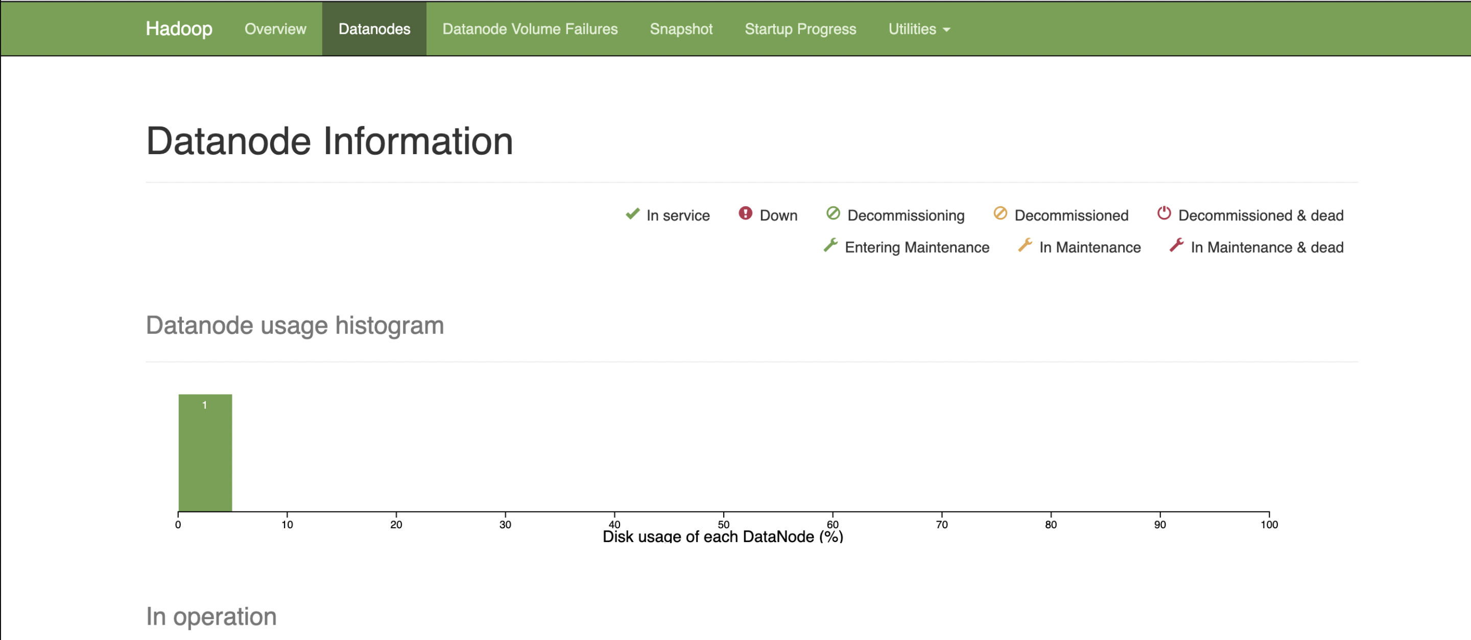Image resolution: width=1471 pixels, height=640 pixels.
Task: Click the green Decommissioning ban icon
Action: tap(833, 213)
